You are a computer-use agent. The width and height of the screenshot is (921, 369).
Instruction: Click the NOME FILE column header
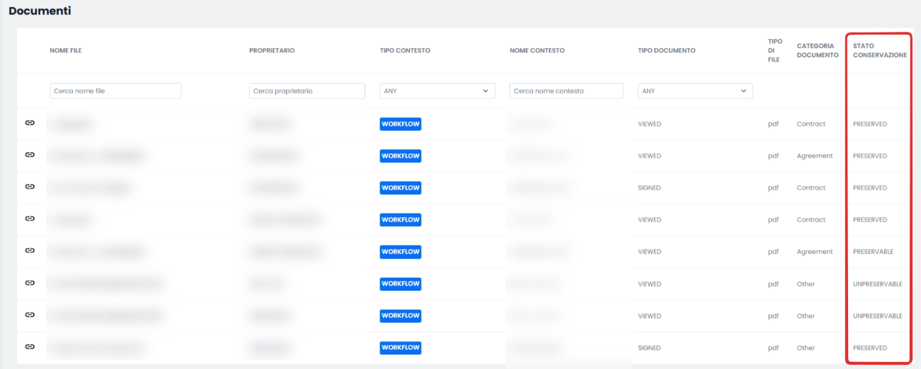tap(66, 51)
